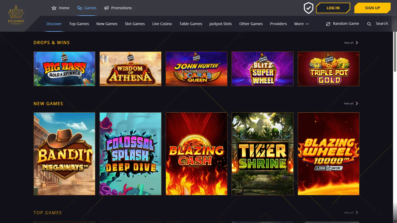Select the Home icon in the navigation
The image size is (397, 223).
(54, 8)
